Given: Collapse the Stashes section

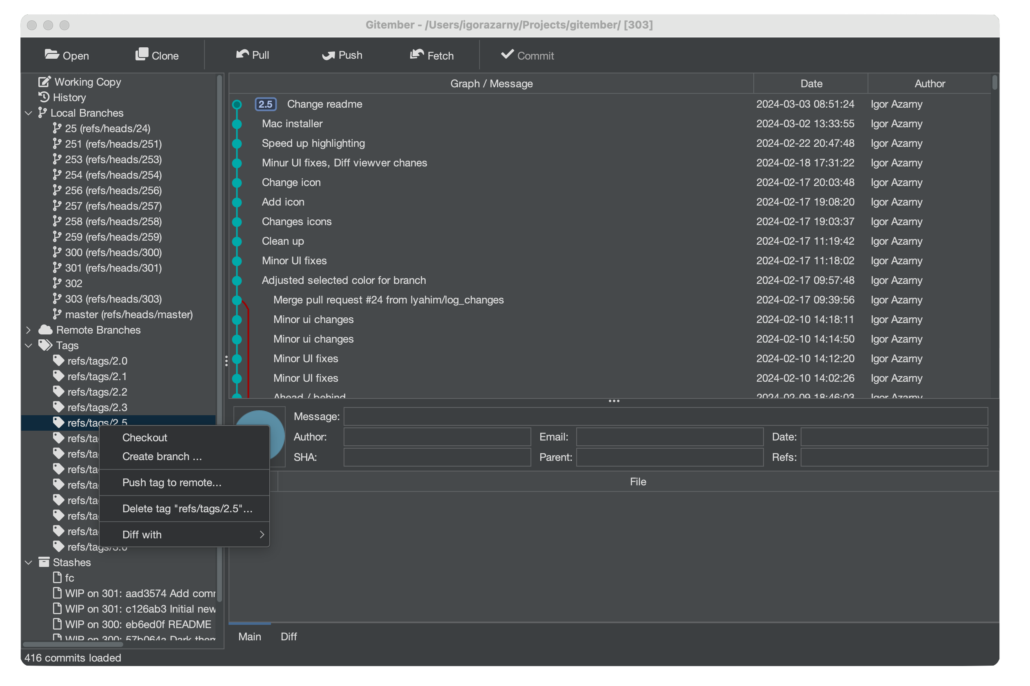Looking at the screenshot, I should pos(29,562).
